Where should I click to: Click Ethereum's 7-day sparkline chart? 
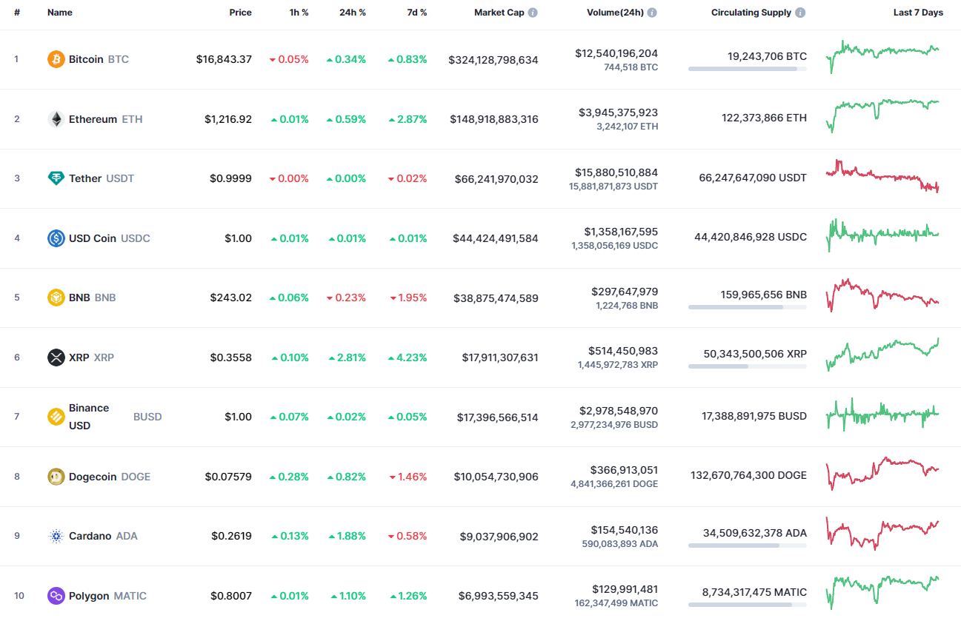coord(882,116)
